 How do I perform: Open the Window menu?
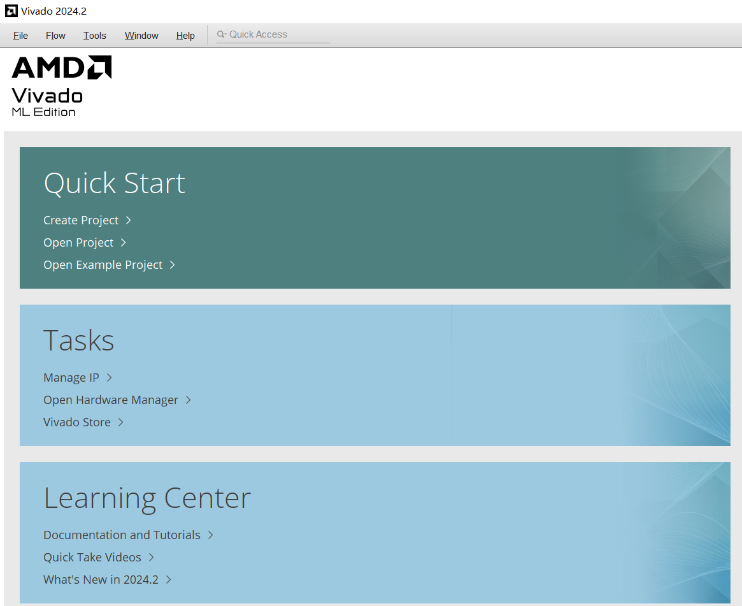click(x=141, y=36)
